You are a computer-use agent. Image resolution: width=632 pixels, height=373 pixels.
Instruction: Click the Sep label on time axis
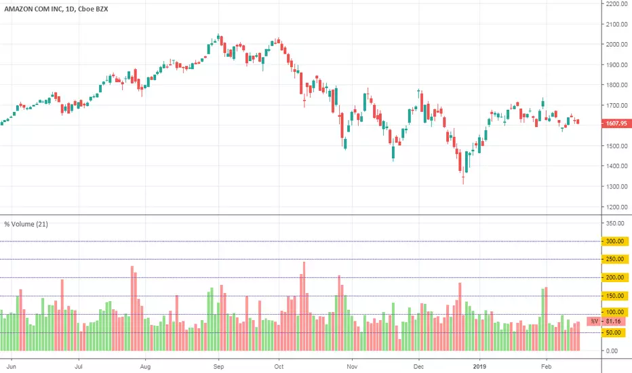(x=218, y=364)
